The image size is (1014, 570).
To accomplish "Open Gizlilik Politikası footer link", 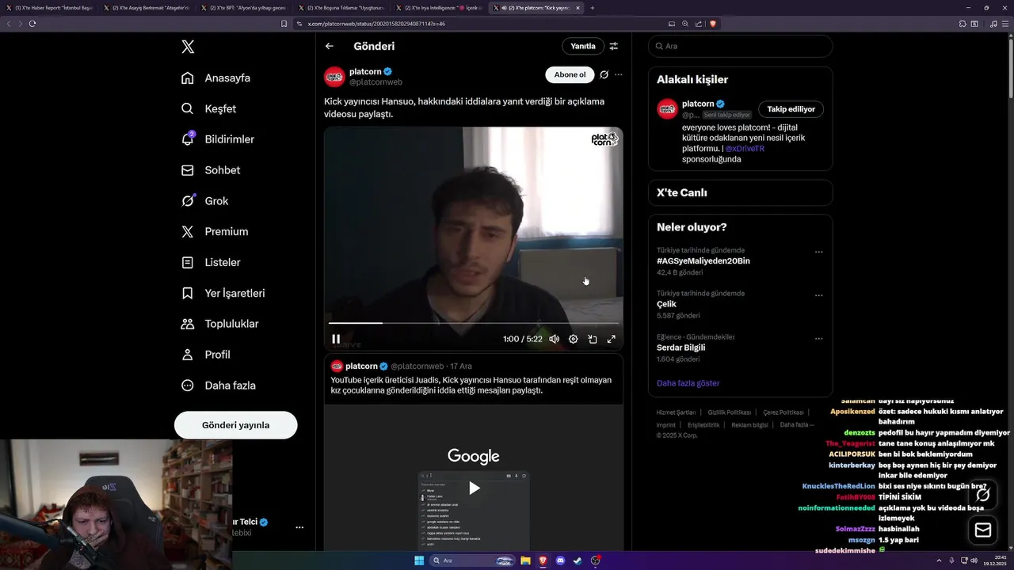I will click(730, 412).
